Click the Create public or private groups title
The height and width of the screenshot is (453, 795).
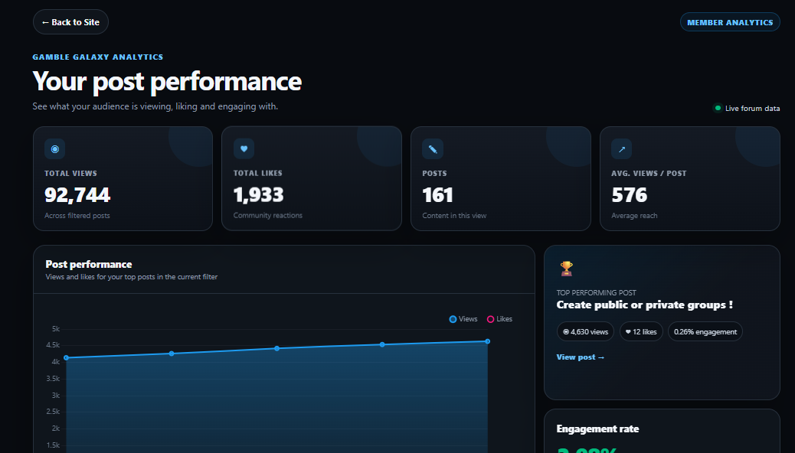(644, 305)
